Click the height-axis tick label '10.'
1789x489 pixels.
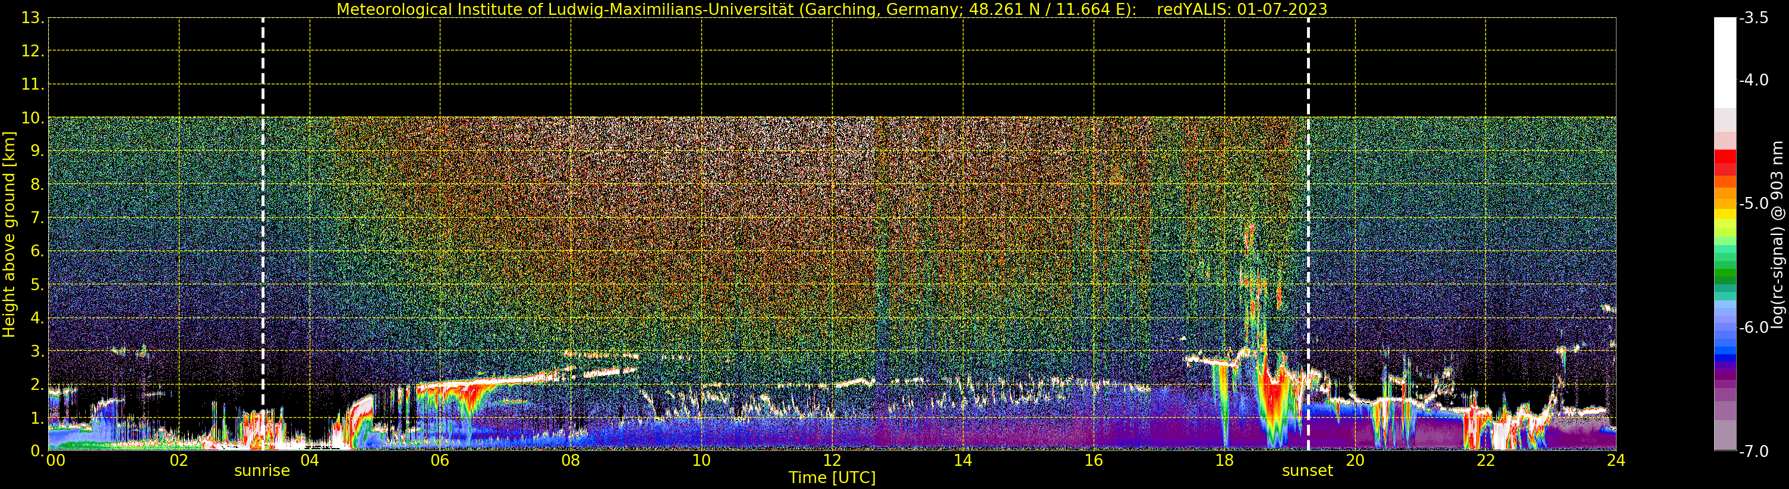point(33,118)
